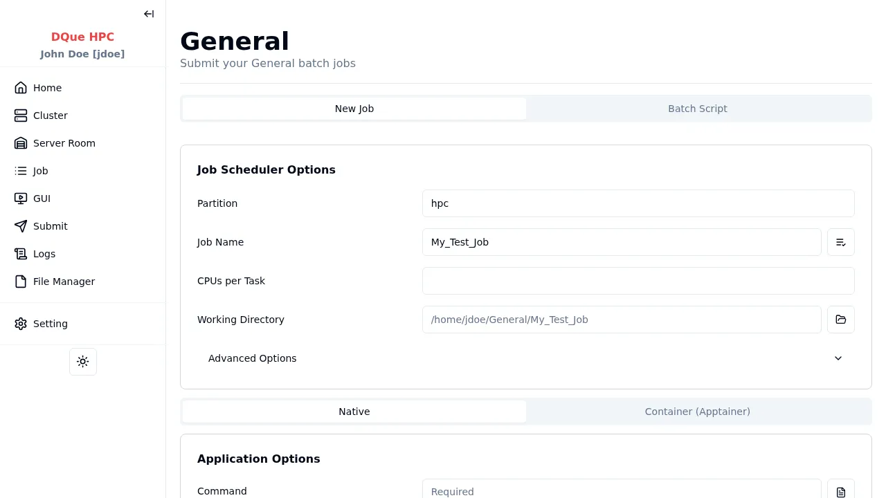Open the Logs page
886x498 pixels.
point(44,254)
